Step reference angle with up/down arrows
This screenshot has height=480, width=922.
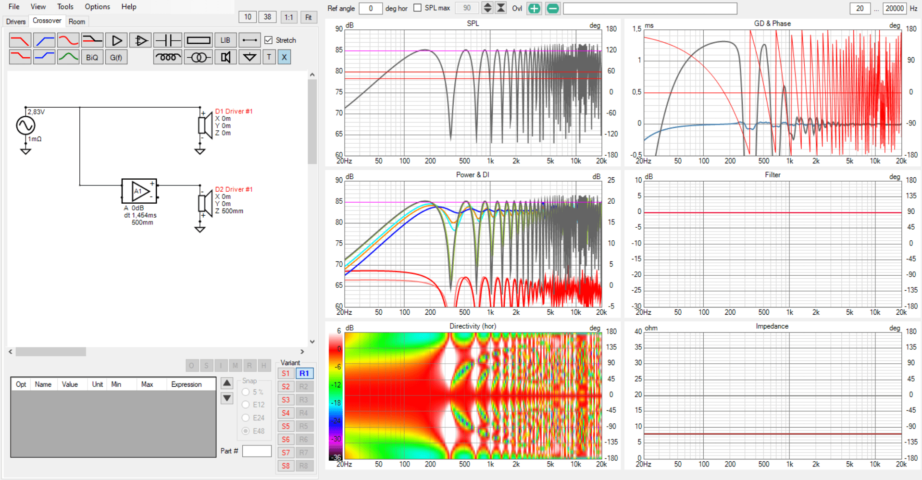pos(487,8)
